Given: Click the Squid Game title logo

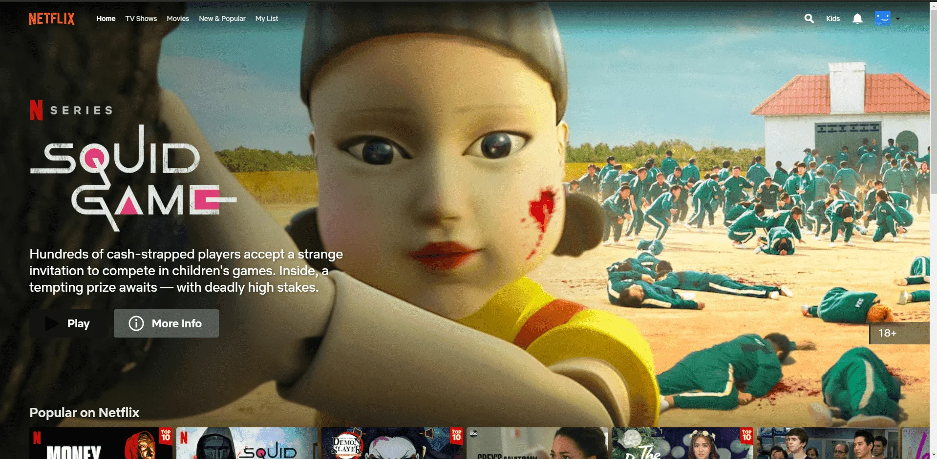Looking at the screenshot, I should [133, 178].
